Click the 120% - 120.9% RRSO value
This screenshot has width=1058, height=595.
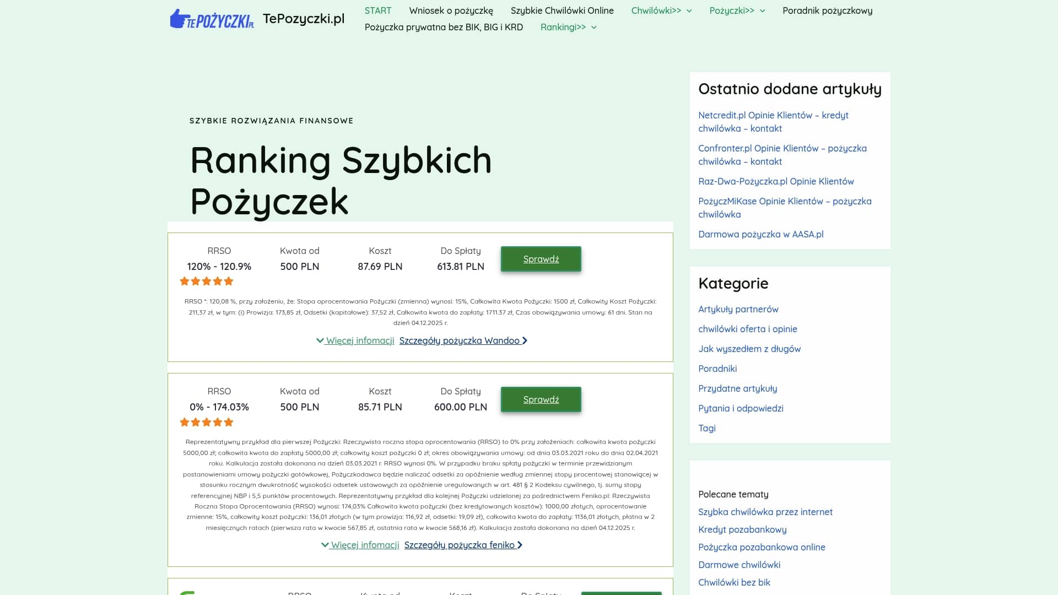point(219,267)
